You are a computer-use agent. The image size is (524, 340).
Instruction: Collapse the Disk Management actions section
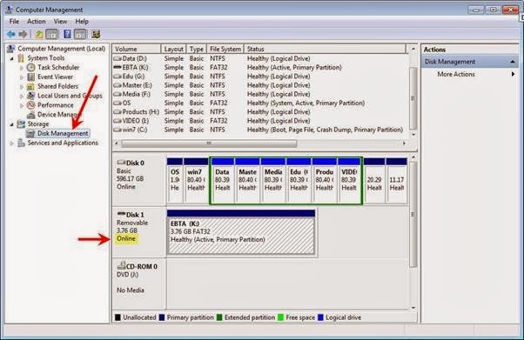pos(513,62)
